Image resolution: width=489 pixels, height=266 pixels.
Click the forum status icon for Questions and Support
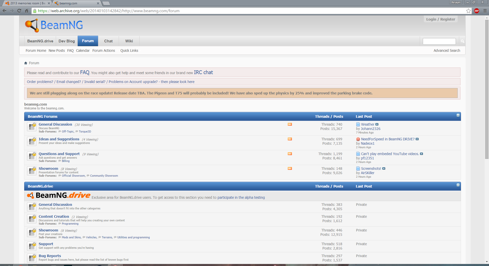(32, 156)
